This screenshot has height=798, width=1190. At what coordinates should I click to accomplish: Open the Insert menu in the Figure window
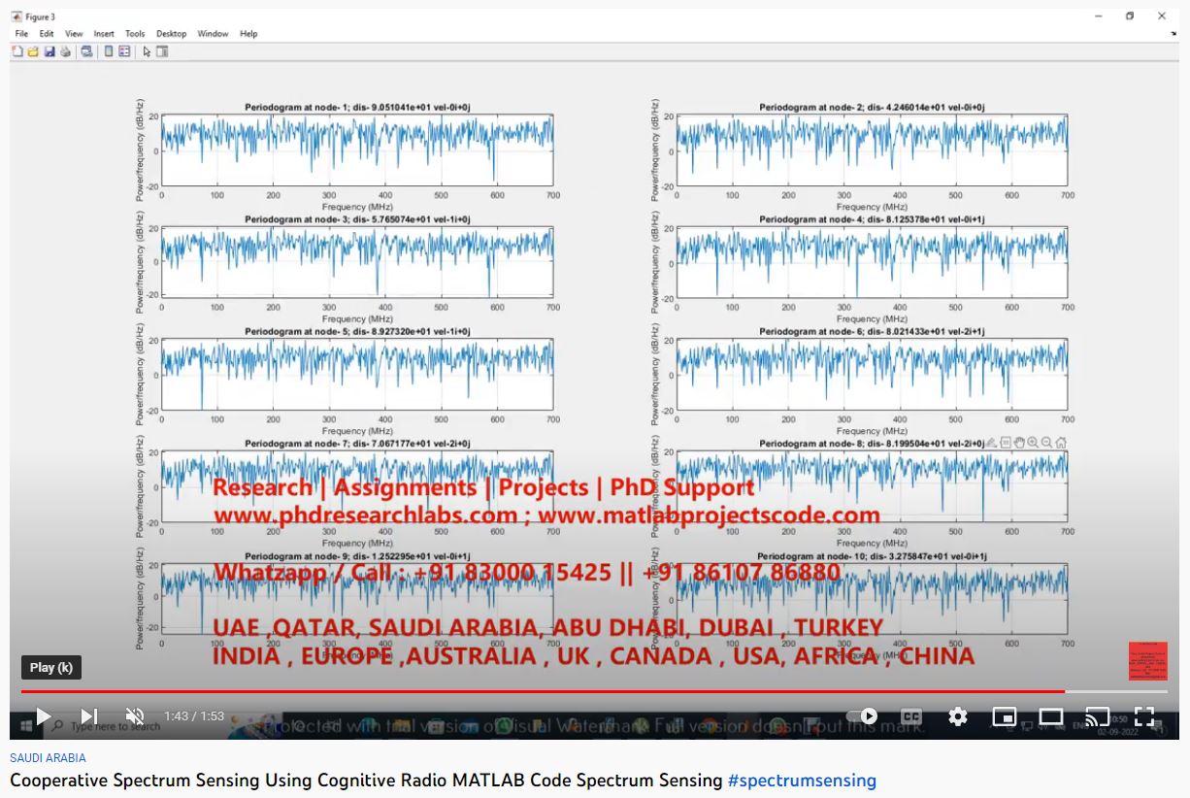tap(104, 34)
